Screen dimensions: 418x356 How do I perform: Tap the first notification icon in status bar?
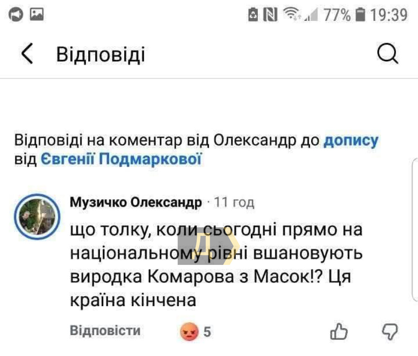coord(16,15)
